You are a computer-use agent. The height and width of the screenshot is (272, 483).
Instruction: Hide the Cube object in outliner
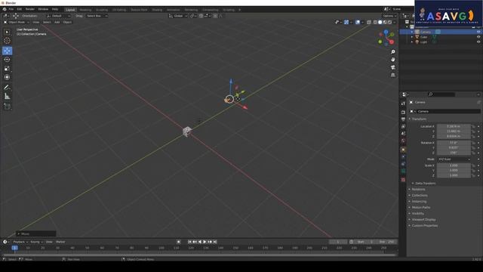(478, 37)
